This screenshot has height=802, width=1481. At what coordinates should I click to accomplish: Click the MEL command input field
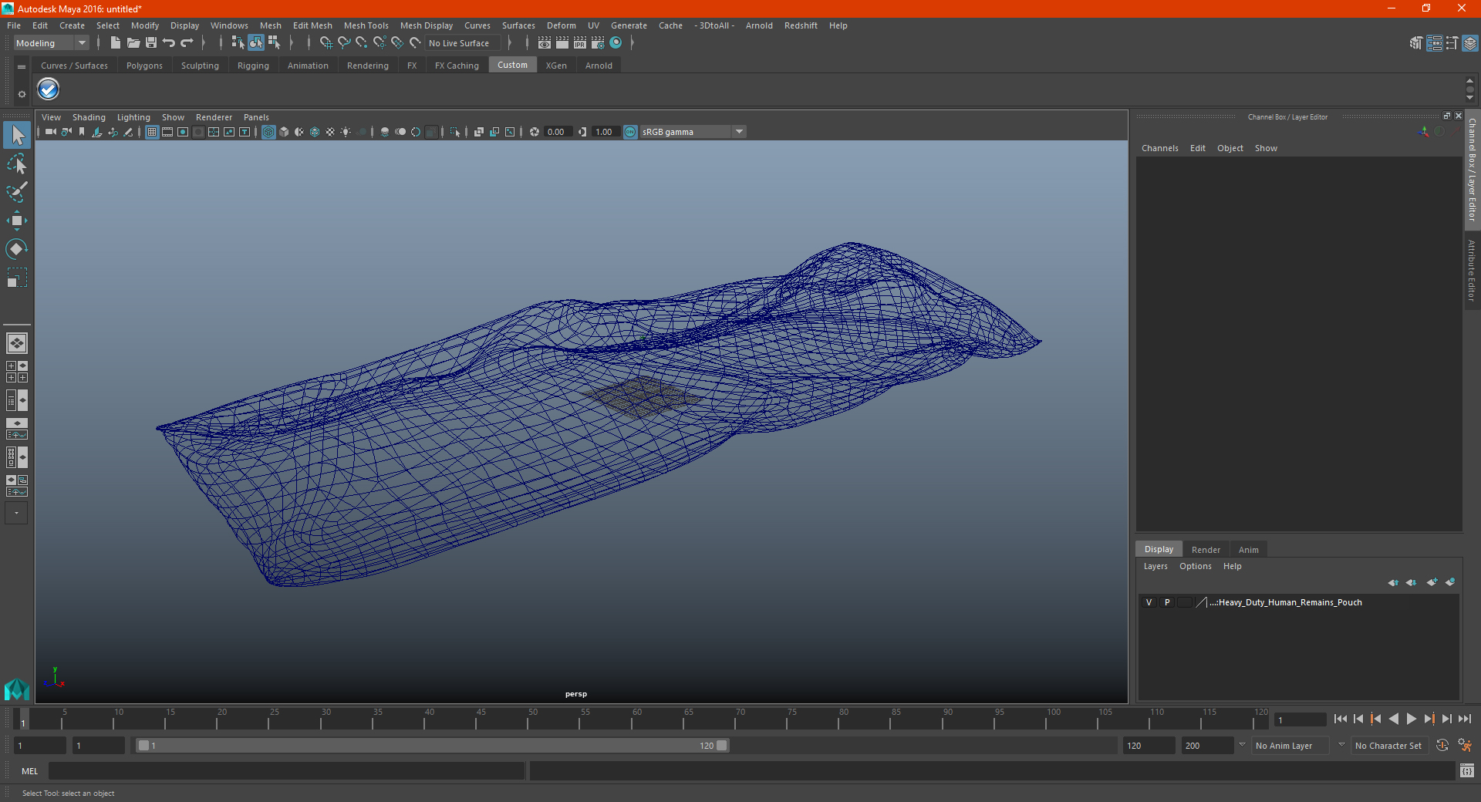point(287,771)
